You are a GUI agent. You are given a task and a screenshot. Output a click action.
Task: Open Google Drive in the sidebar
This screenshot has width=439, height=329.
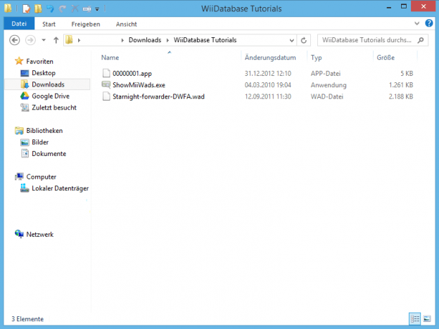tap(51, 96)
